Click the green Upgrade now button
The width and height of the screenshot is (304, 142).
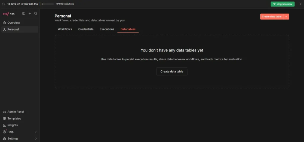pos(282,4)
